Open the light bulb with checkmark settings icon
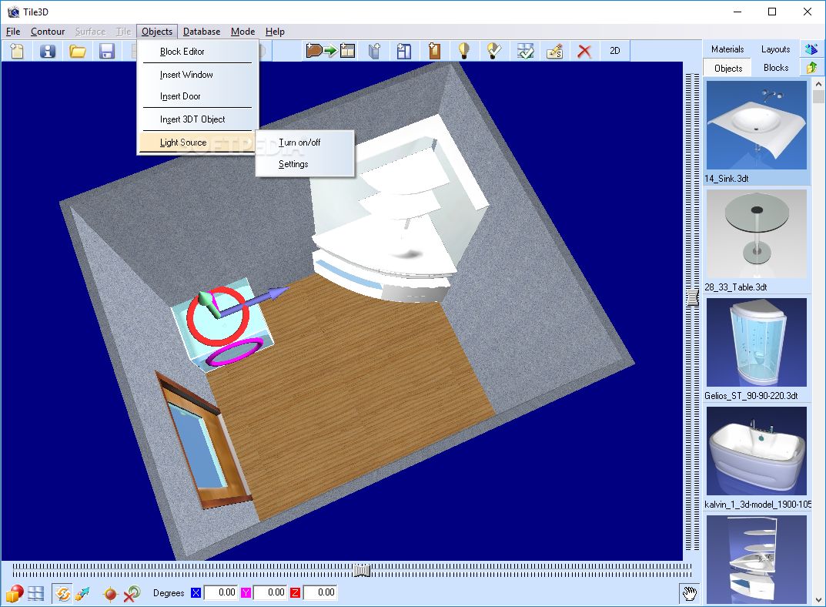The image size is (826, 607). [x=493, y=51]
